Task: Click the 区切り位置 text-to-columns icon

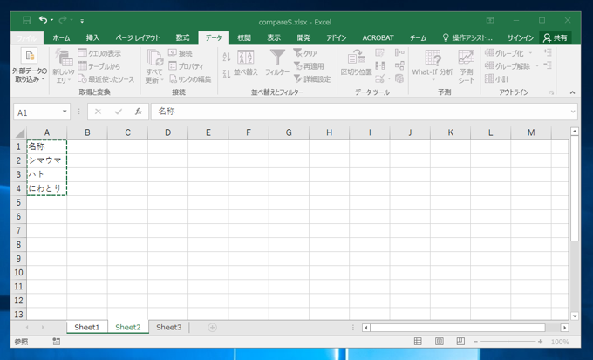Action: tap(357, 58)
